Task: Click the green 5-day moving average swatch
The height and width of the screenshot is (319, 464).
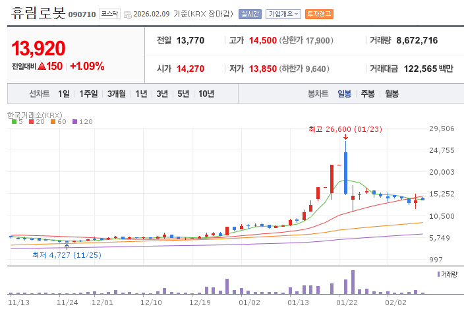Action: [x=14, y=122]
